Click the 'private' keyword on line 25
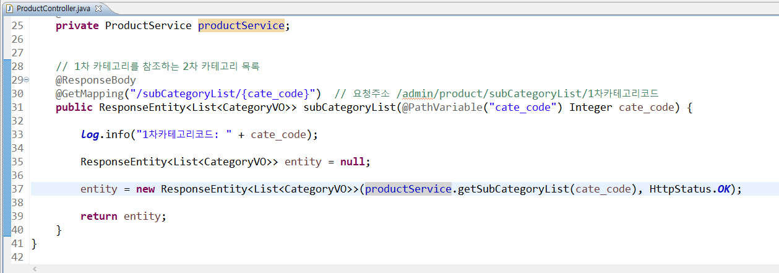 [x=77, y=26]
